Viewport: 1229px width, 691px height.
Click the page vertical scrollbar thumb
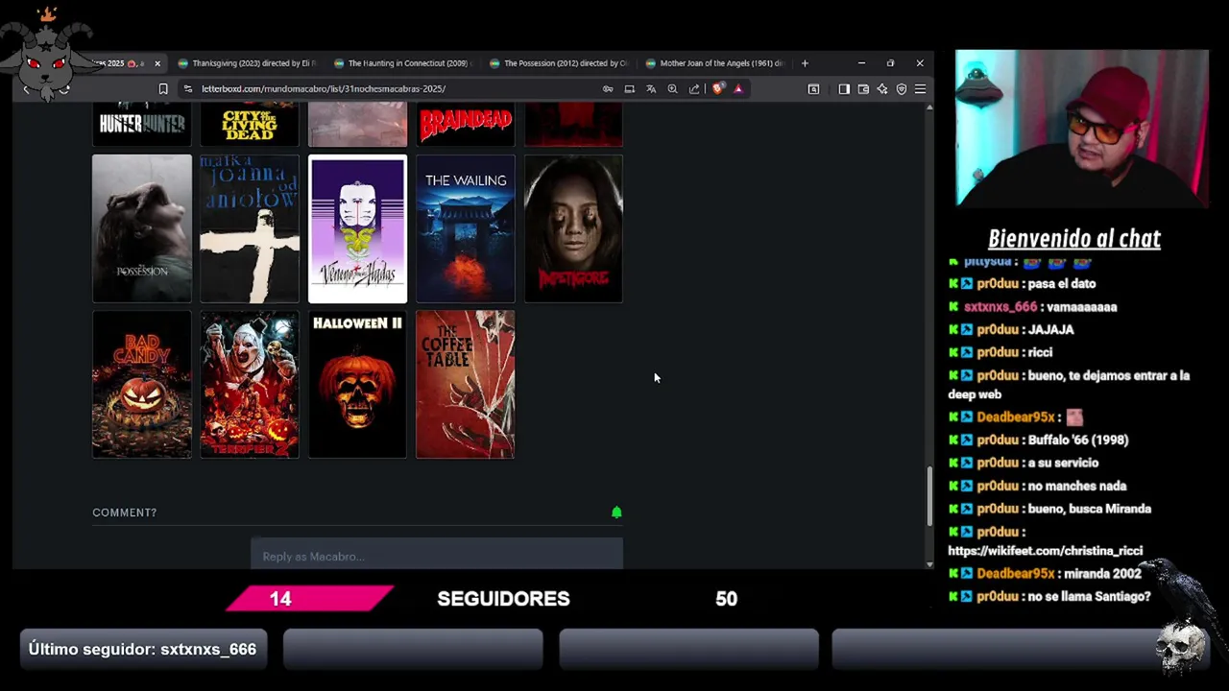point(929,496)
